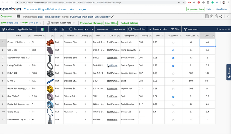
Task: Open Property order
Action: coord(158,29)
